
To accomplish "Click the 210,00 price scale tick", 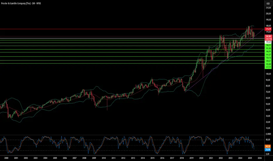I will pyautogui.click(x=268, y=8).
